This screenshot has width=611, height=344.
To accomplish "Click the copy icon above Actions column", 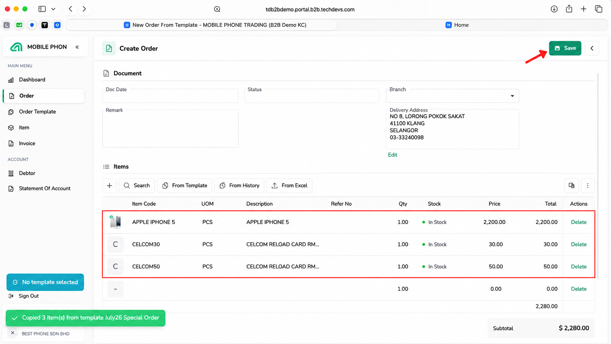I will point(572,186).
